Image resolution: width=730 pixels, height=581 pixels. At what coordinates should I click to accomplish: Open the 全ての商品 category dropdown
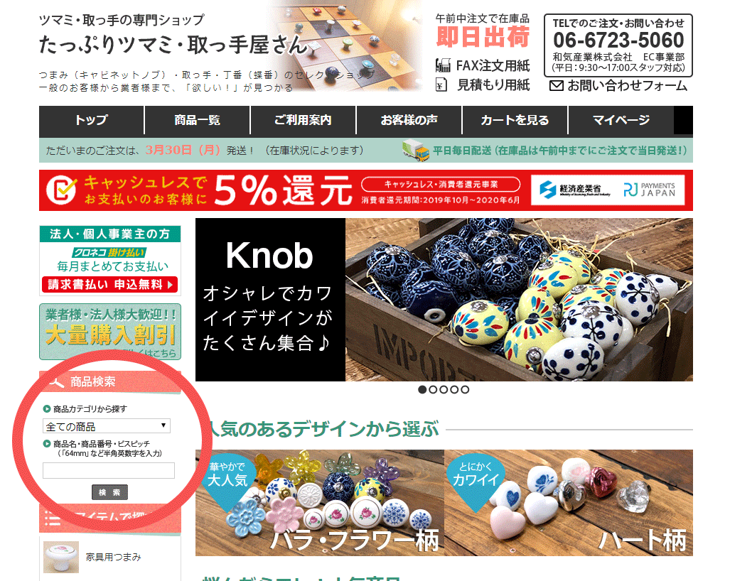[x=107, y=426]
